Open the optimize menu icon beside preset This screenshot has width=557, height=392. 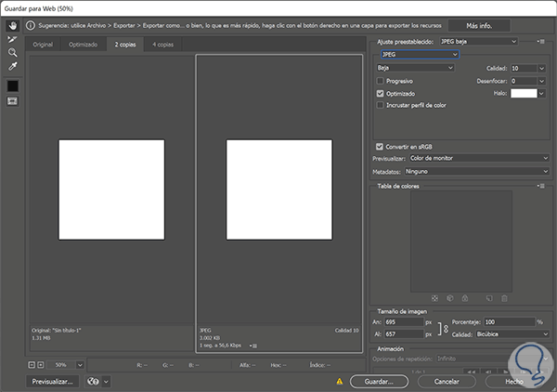pos(541,42)
